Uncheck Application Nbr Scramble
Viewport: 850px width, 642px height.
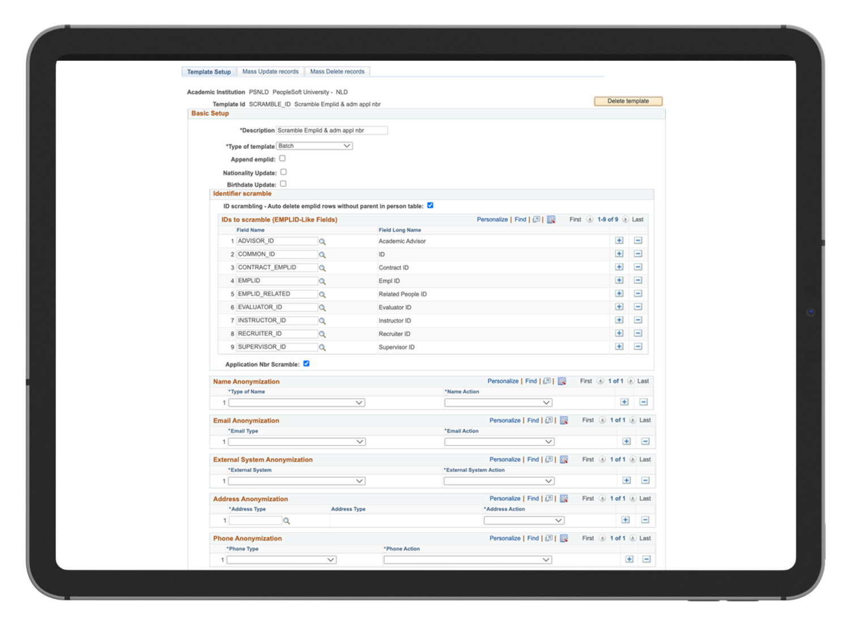(x=306, y=363)
